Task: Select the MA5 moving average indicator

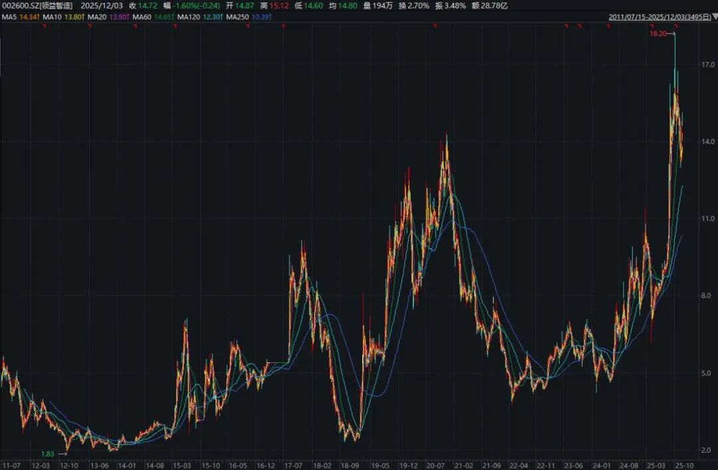Action: coord(21,15)
